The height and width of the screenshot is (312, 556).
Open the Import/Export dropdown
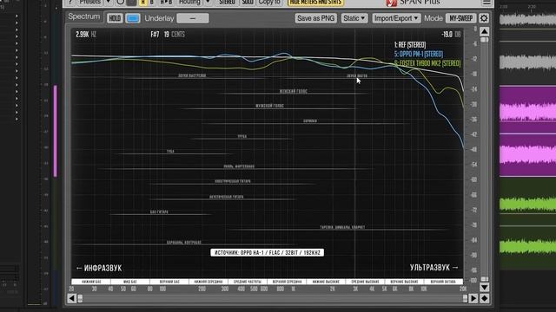(x=396, y=18)
